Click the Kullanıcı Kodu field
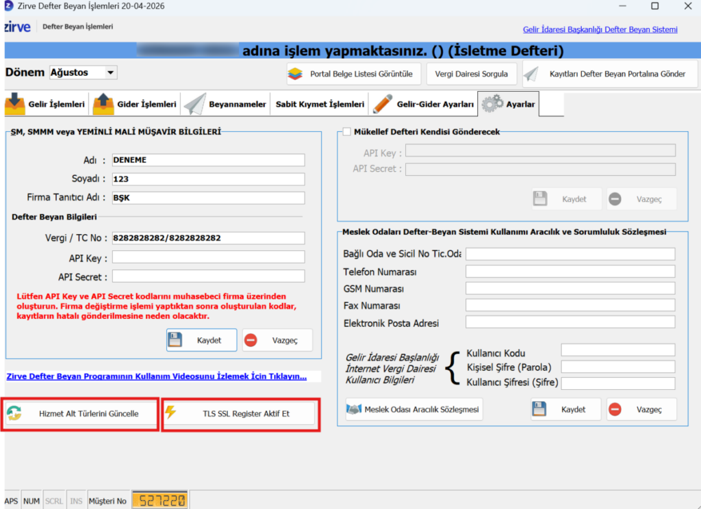 (x=618, y=350)
